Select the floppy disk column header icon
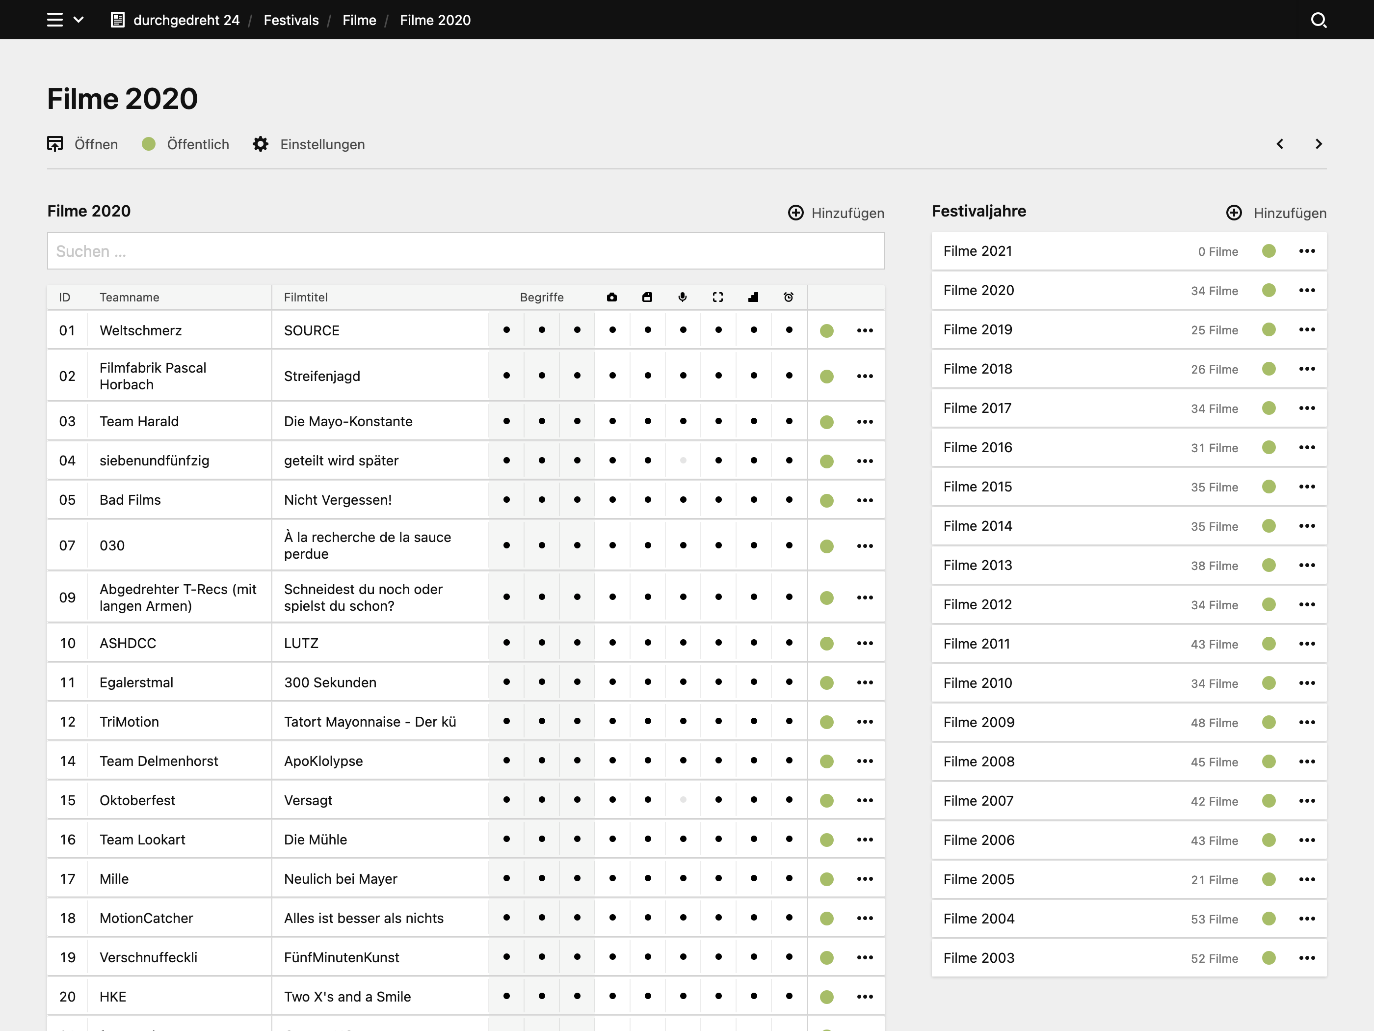Image resolution: width=1374 pixels, height=1031 pixels. (x=647, y=297)
